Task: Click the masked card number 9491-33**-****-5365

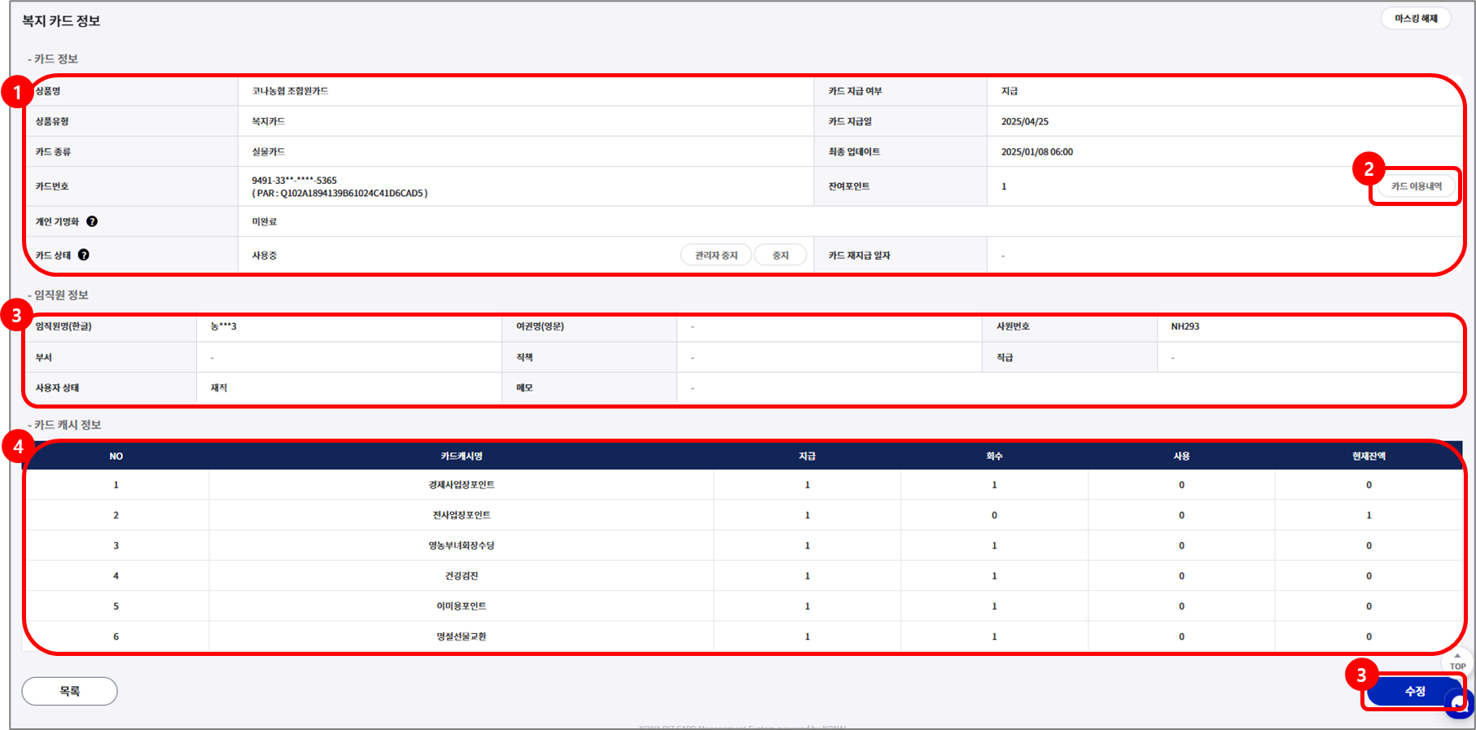Action: pos(294,181)
